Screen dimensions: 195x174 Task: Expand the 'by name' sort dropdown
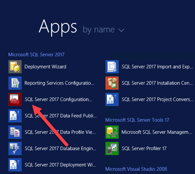104,30
